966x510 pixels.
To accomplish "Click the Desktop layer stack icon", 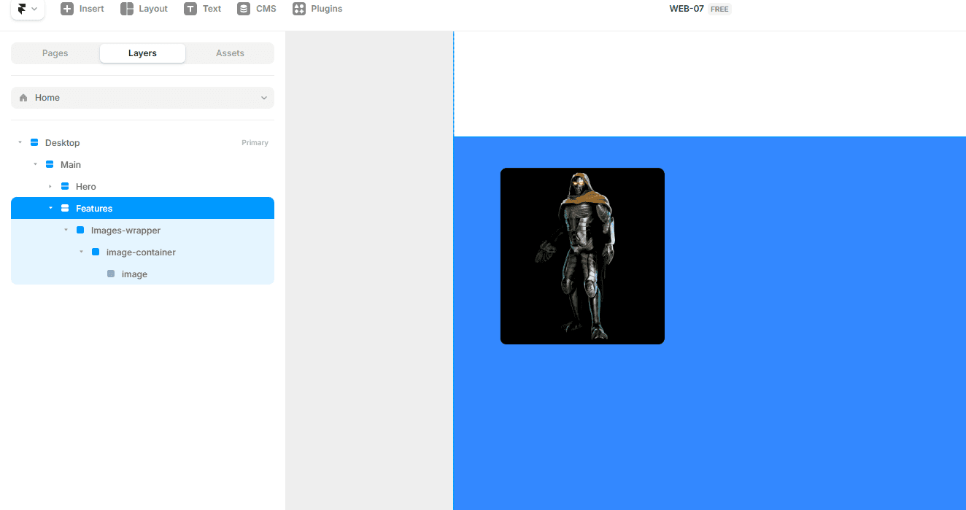I will (x=34, y=143).
